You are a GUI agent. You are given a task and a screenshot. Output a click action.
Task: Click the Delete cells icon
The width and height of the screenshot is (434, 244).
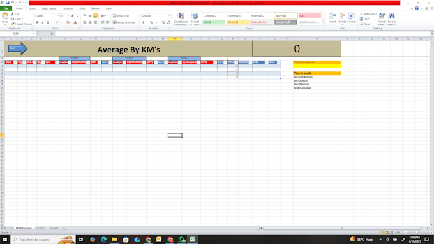point(342,17)
